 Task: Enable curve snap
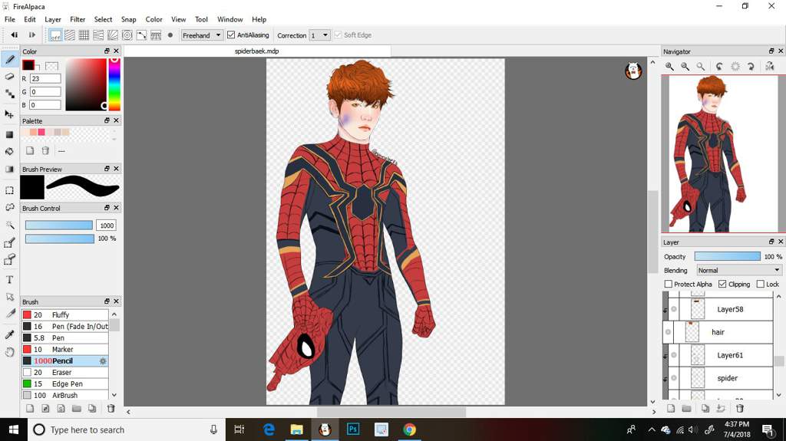tap(142, 35)
